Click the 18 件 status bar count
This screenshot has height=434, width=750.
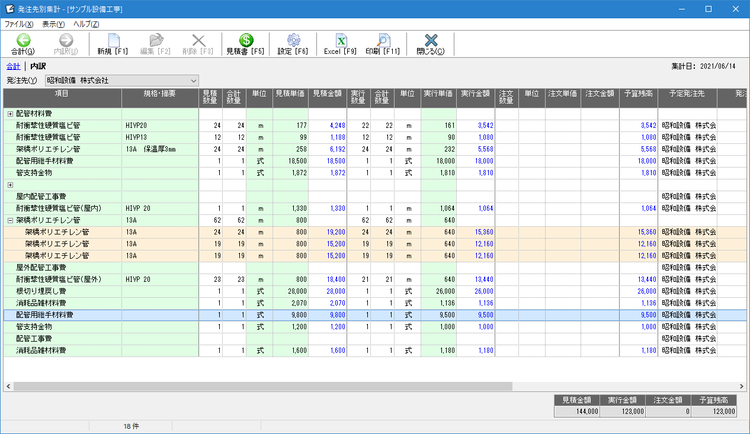click(x=131, y=426)
